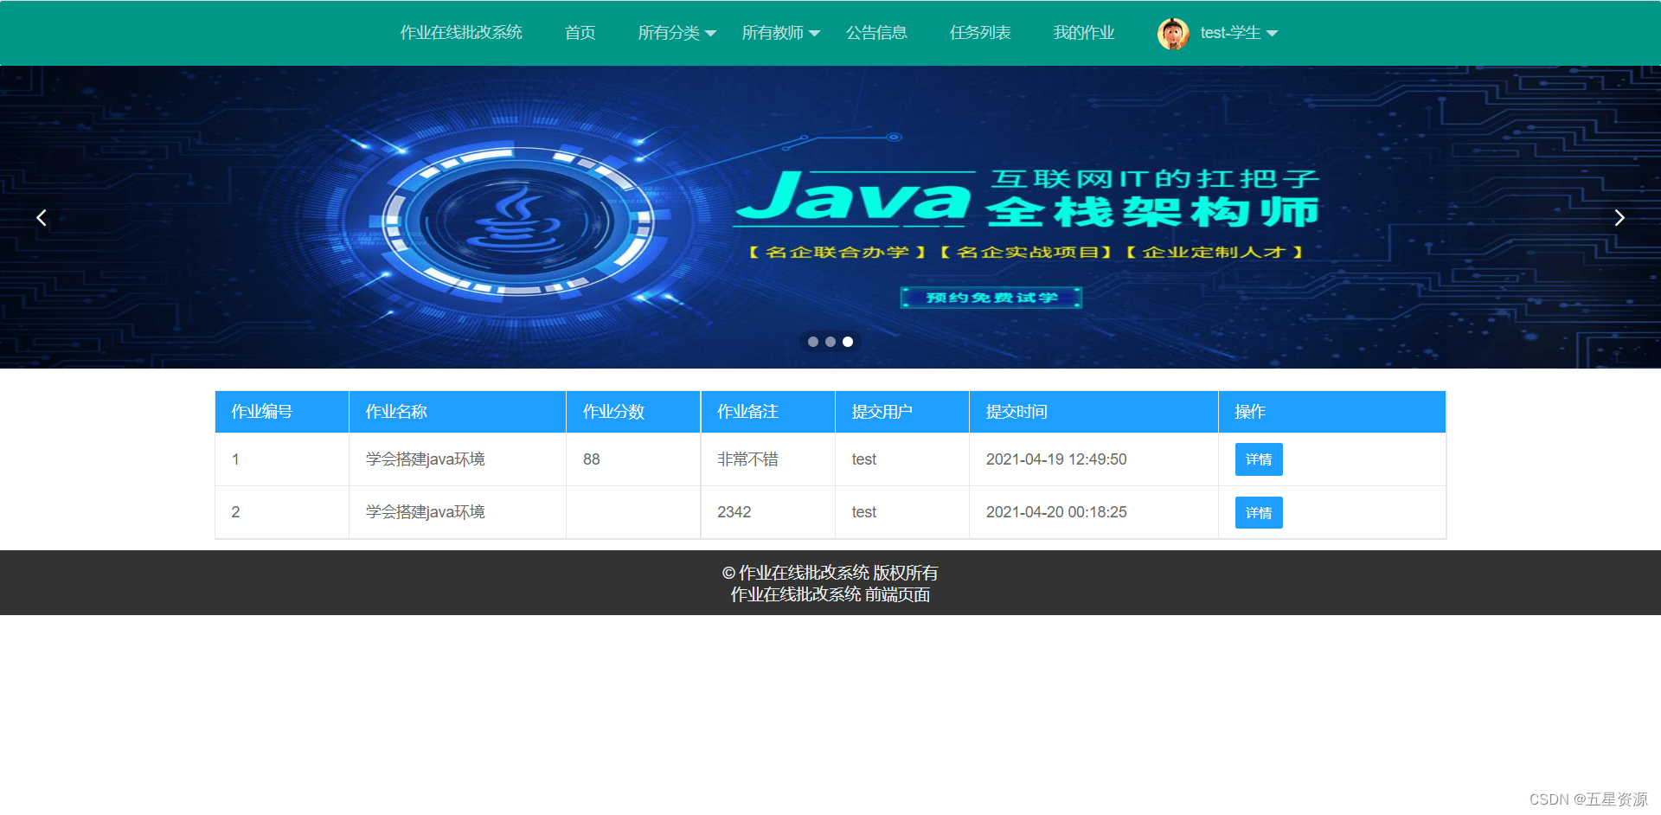Click submitter test in homework row 1
This screenshot has width=1661, height=815.
pyautogui.click(x=864, y=459)
